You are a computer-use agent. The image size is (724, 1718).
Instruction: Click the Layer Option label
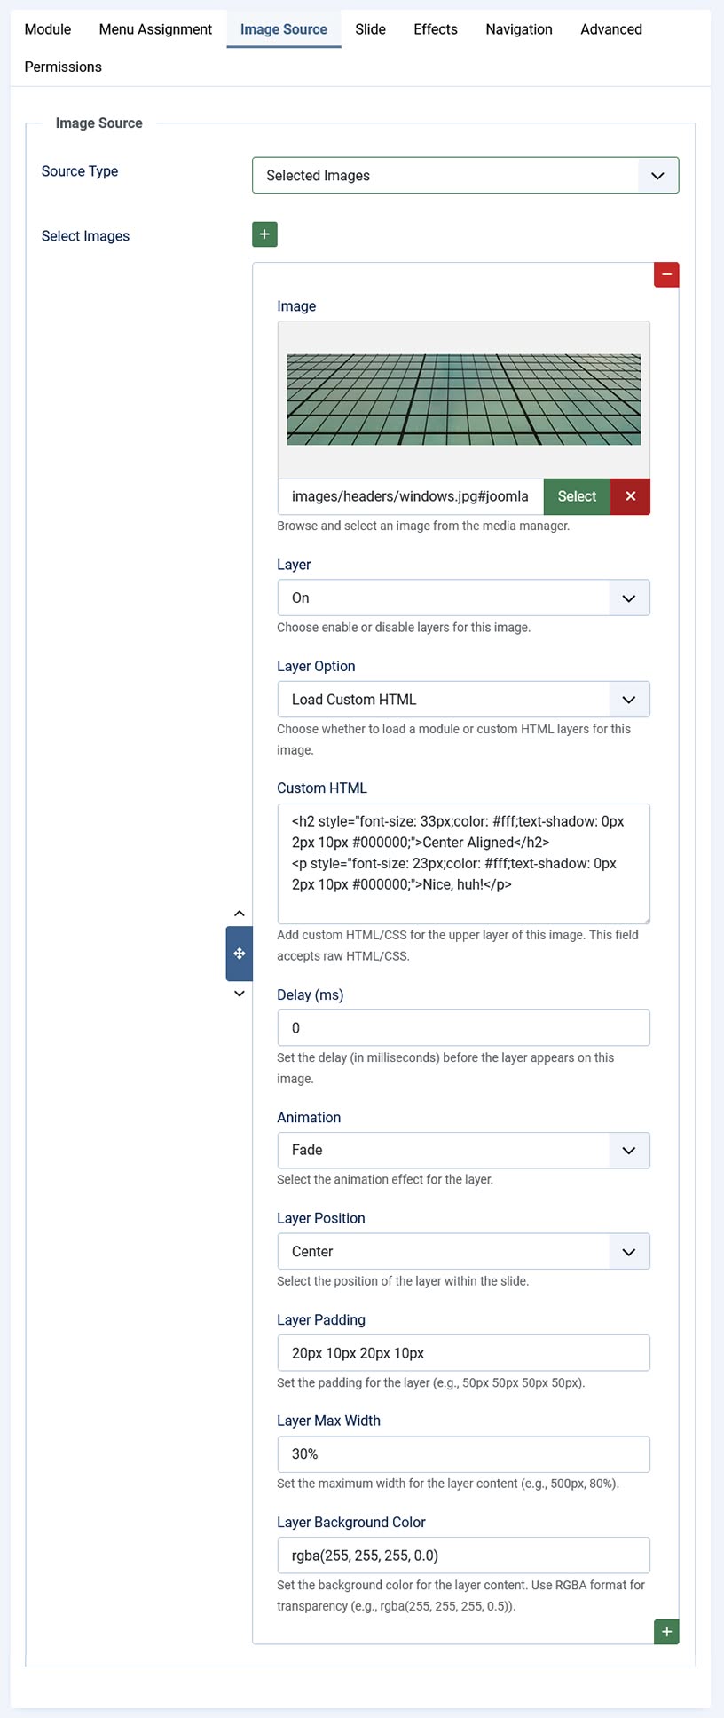[x=316, y=667]
